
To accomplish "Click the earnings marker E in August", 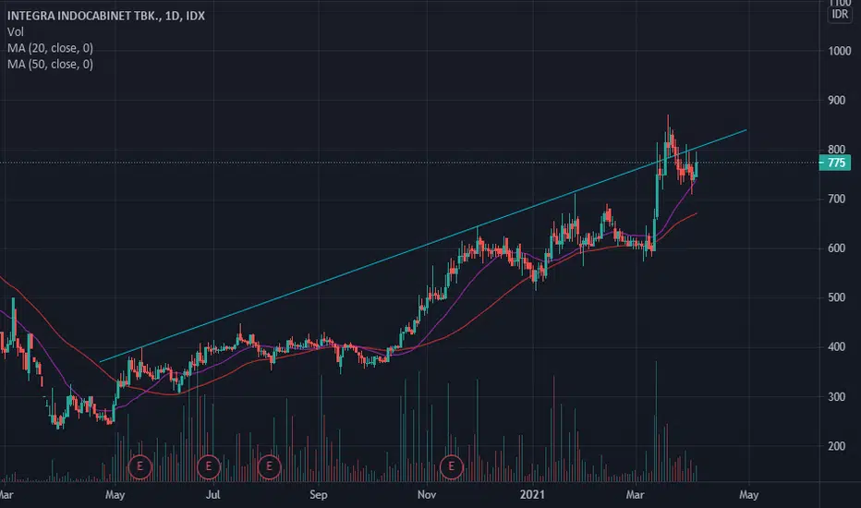I will (269, 466).
